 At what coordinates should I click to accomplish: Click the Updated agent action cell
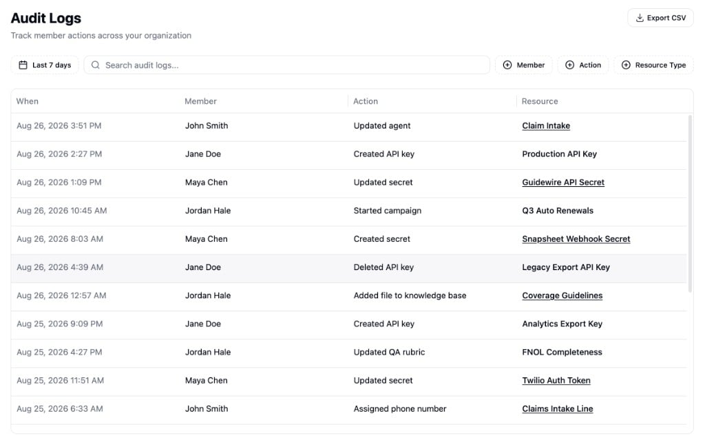click(x=381, y=126)
